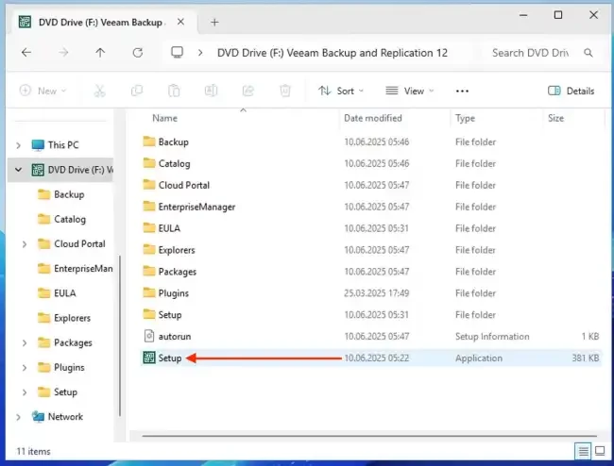Refresh the current folder view
The width and height of the screenshot is (614, 466).
[138, 53]
